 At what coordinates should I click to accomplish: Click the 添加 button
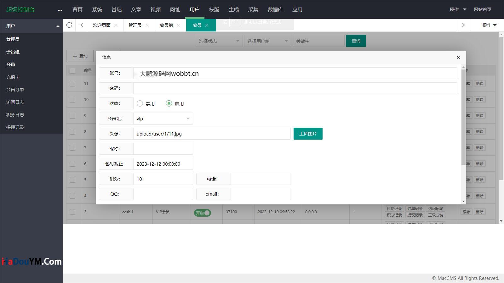tap(80, 56)
